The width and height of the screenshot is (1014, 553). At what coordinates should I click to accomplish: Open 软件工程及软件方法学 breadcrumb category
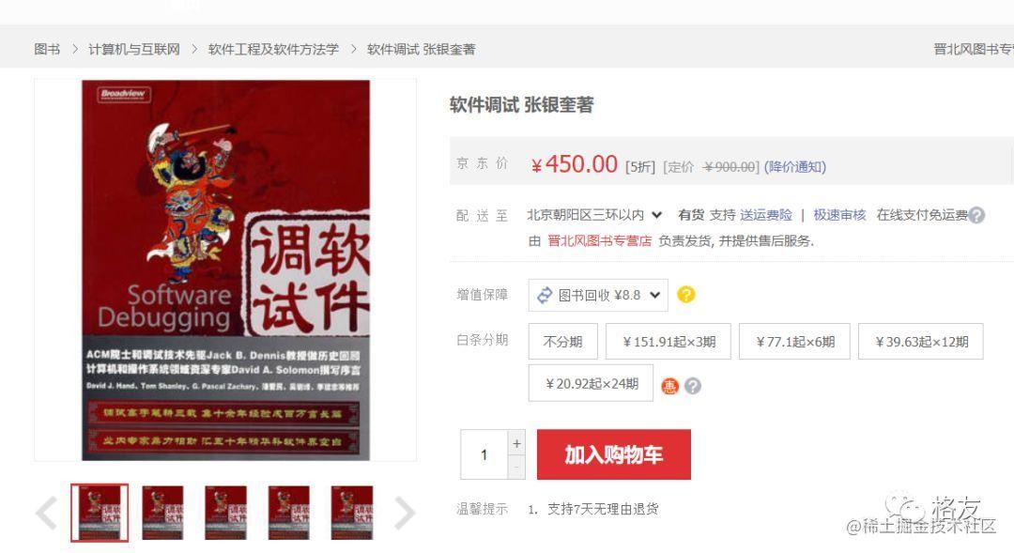click(x=273, y=49)
